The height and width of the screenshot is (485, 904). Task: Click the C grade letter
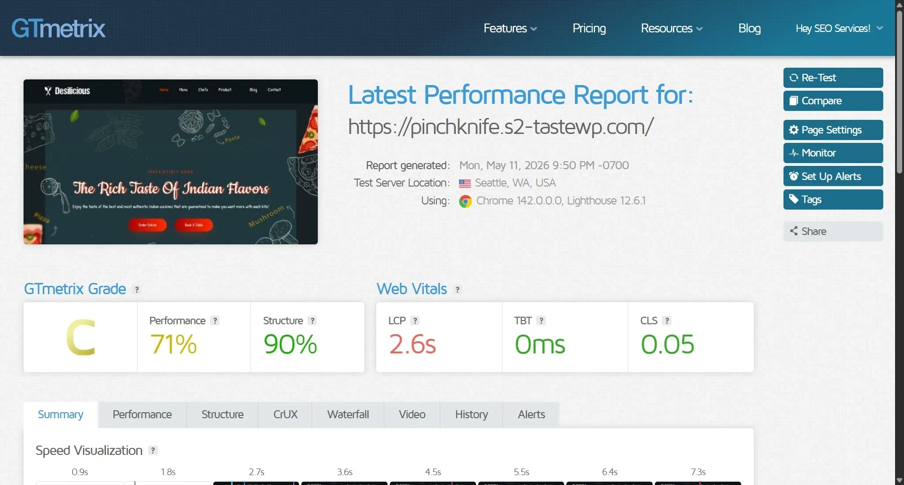[81, 337]
